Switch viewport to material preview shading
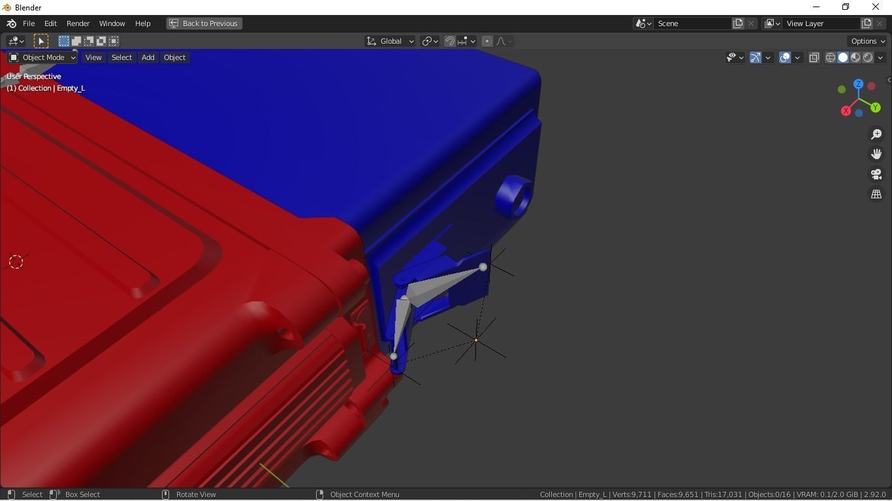Screen dimensions: 892x501 click(x=855, y=57)
